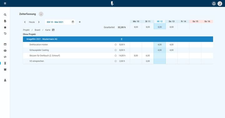The image size is (225, 118).
Task: Open the notifications bell
Action: click(x=214, y=3)
